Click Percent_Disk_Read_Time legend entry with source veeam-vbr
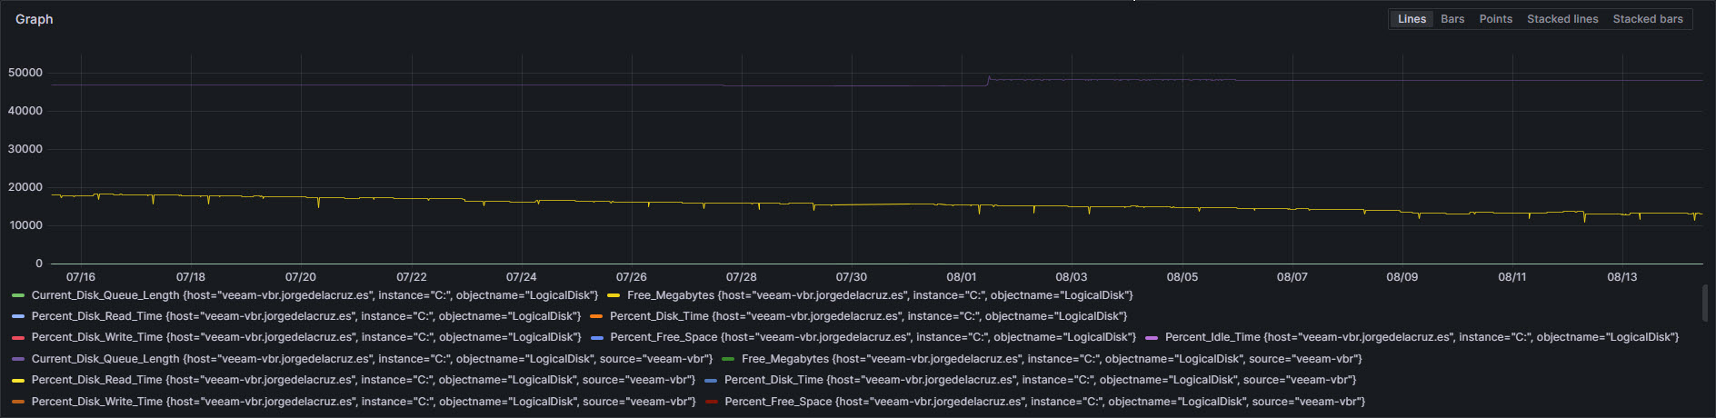The image size is (1716, 418). [363, 380]
